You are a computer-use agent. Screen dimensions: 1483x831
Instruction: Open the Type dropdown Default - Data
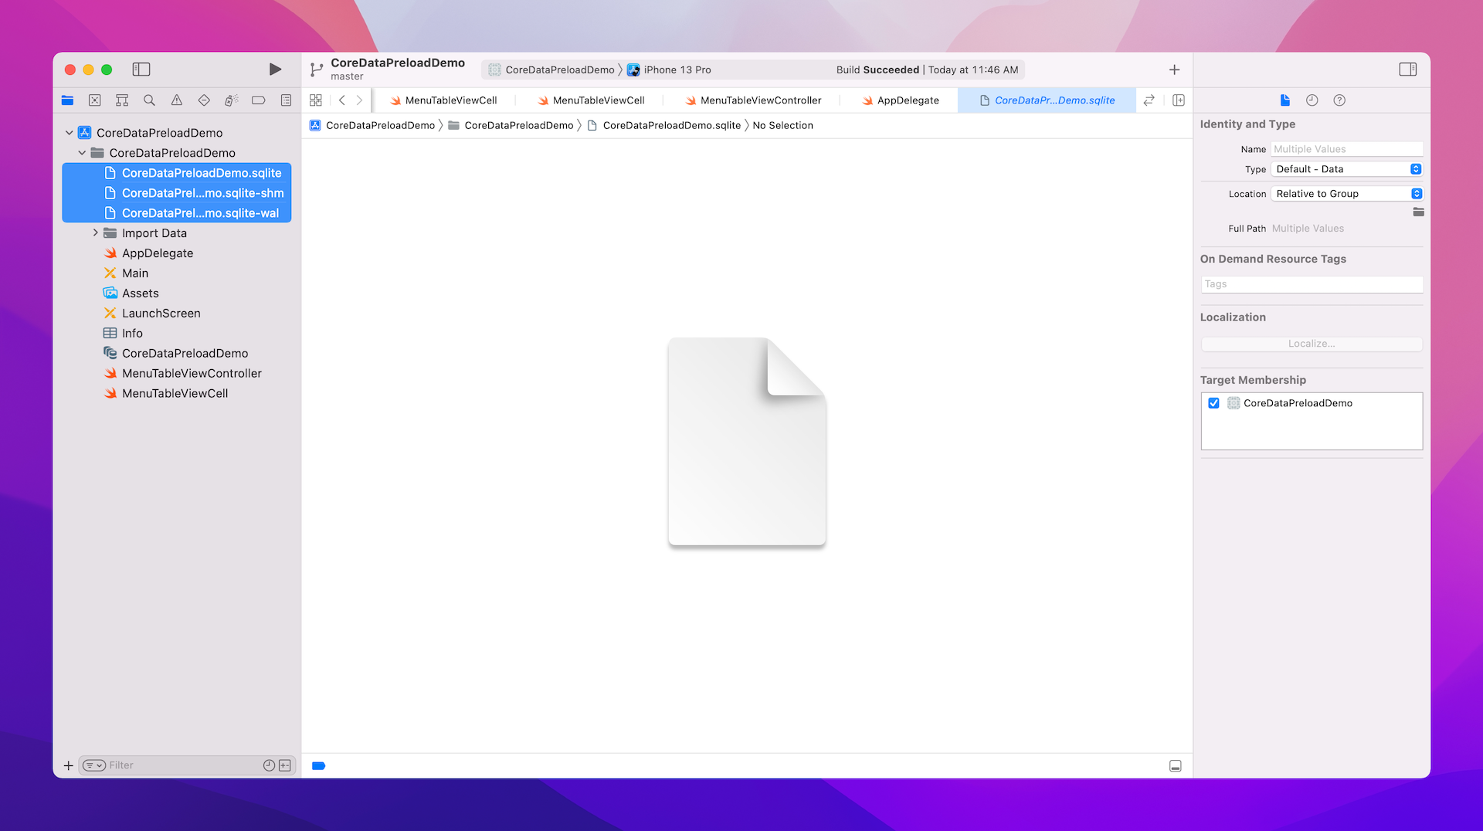click(x=1346, y=169)
